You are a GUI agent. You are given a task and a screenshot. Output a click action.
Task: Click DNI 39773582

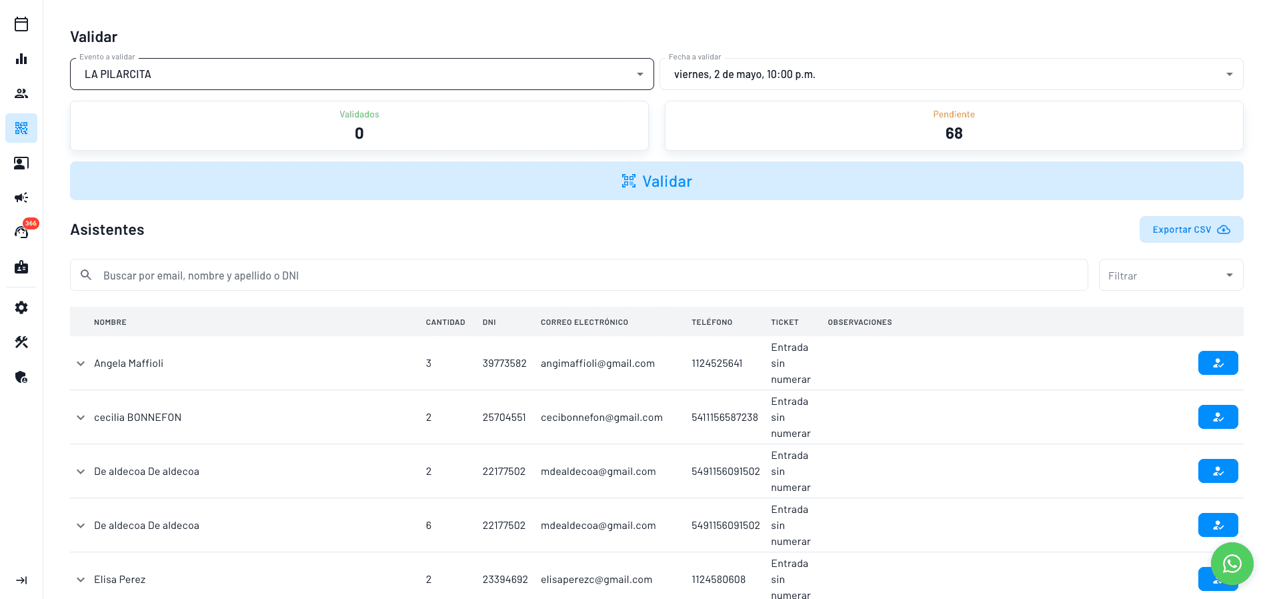[x=505, y=364]
